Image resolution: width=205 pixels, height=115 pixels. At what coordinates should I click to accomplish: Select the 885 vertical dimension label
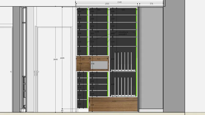83,90
